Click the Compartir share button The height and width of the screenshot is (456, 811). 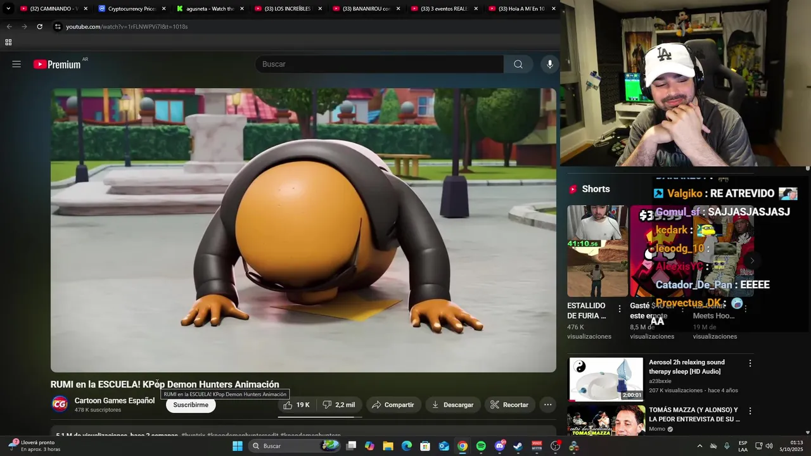[x=393, y=405]
